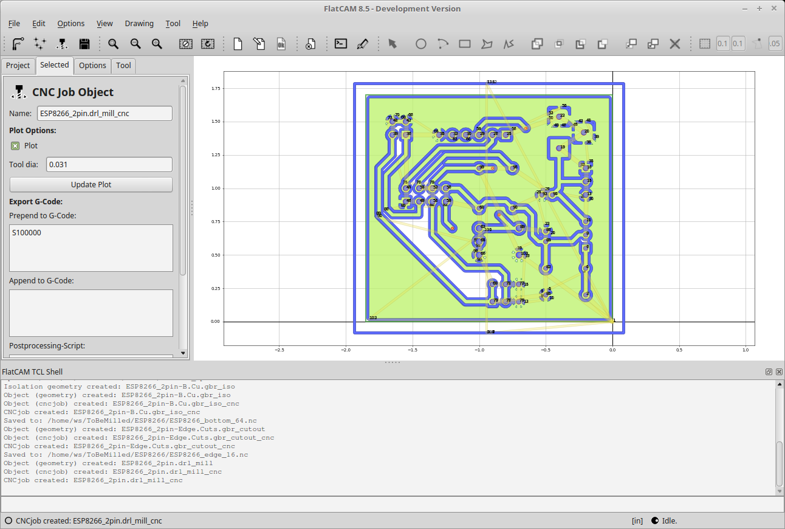The height and width of the screenshot is (529, 785).
Task: Click the New Blank Geometry page icon
Action: [238, 44]
